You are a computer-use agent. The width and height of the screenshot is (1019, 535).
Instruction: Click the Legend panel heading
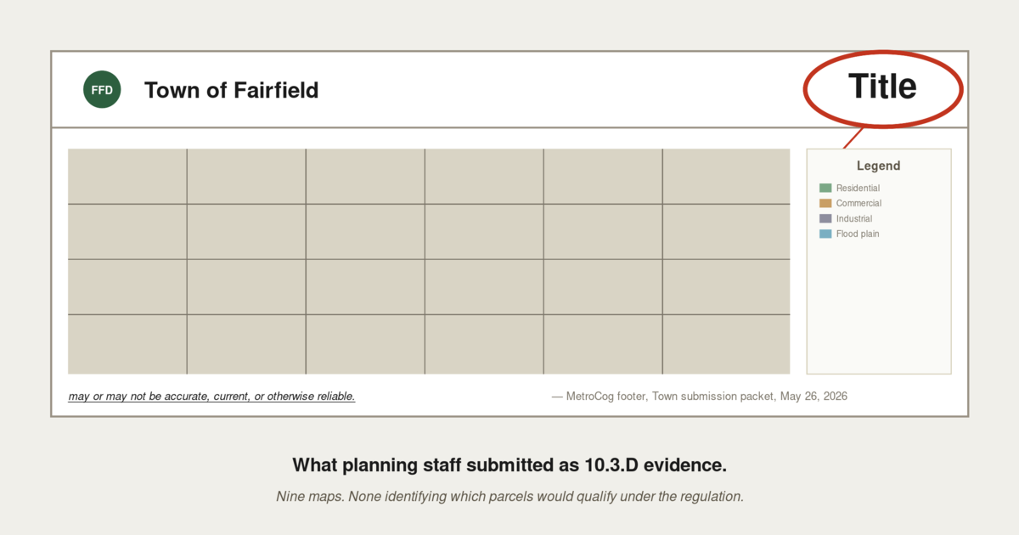click(x=878, y=166)
